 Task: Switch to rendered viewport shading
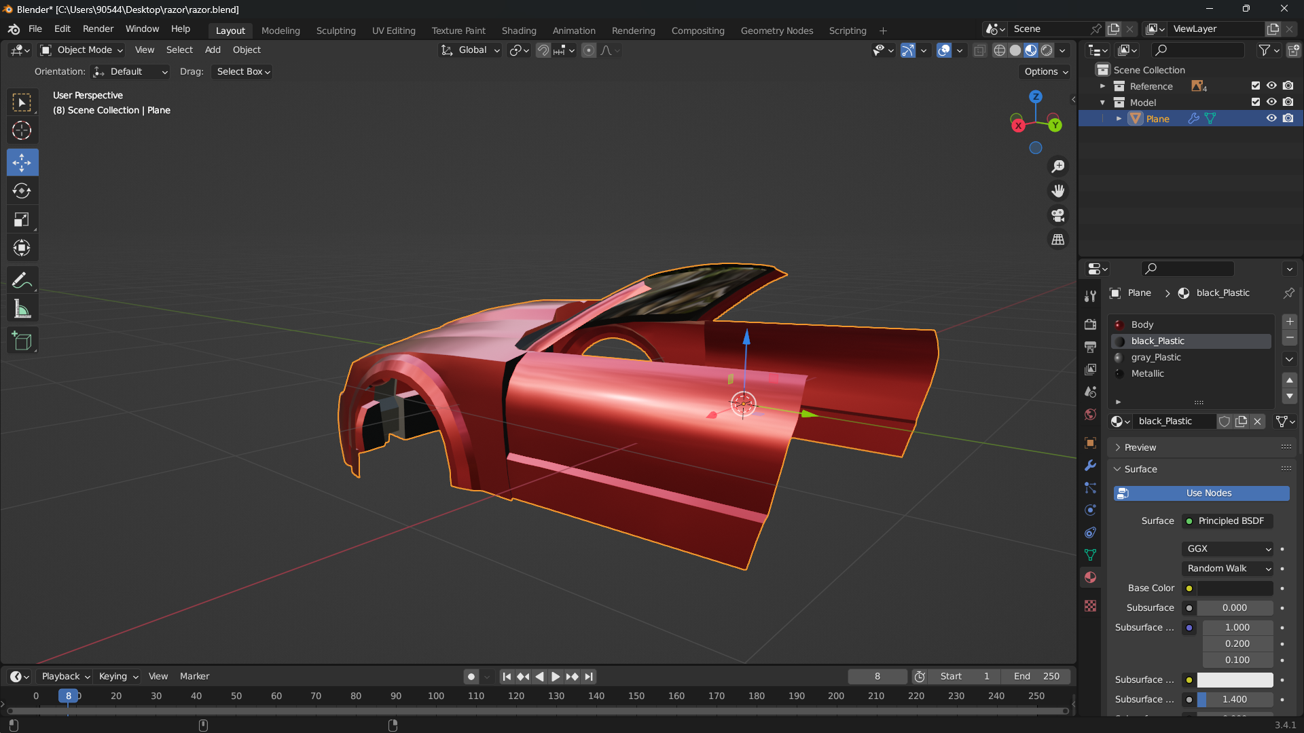1047,50
